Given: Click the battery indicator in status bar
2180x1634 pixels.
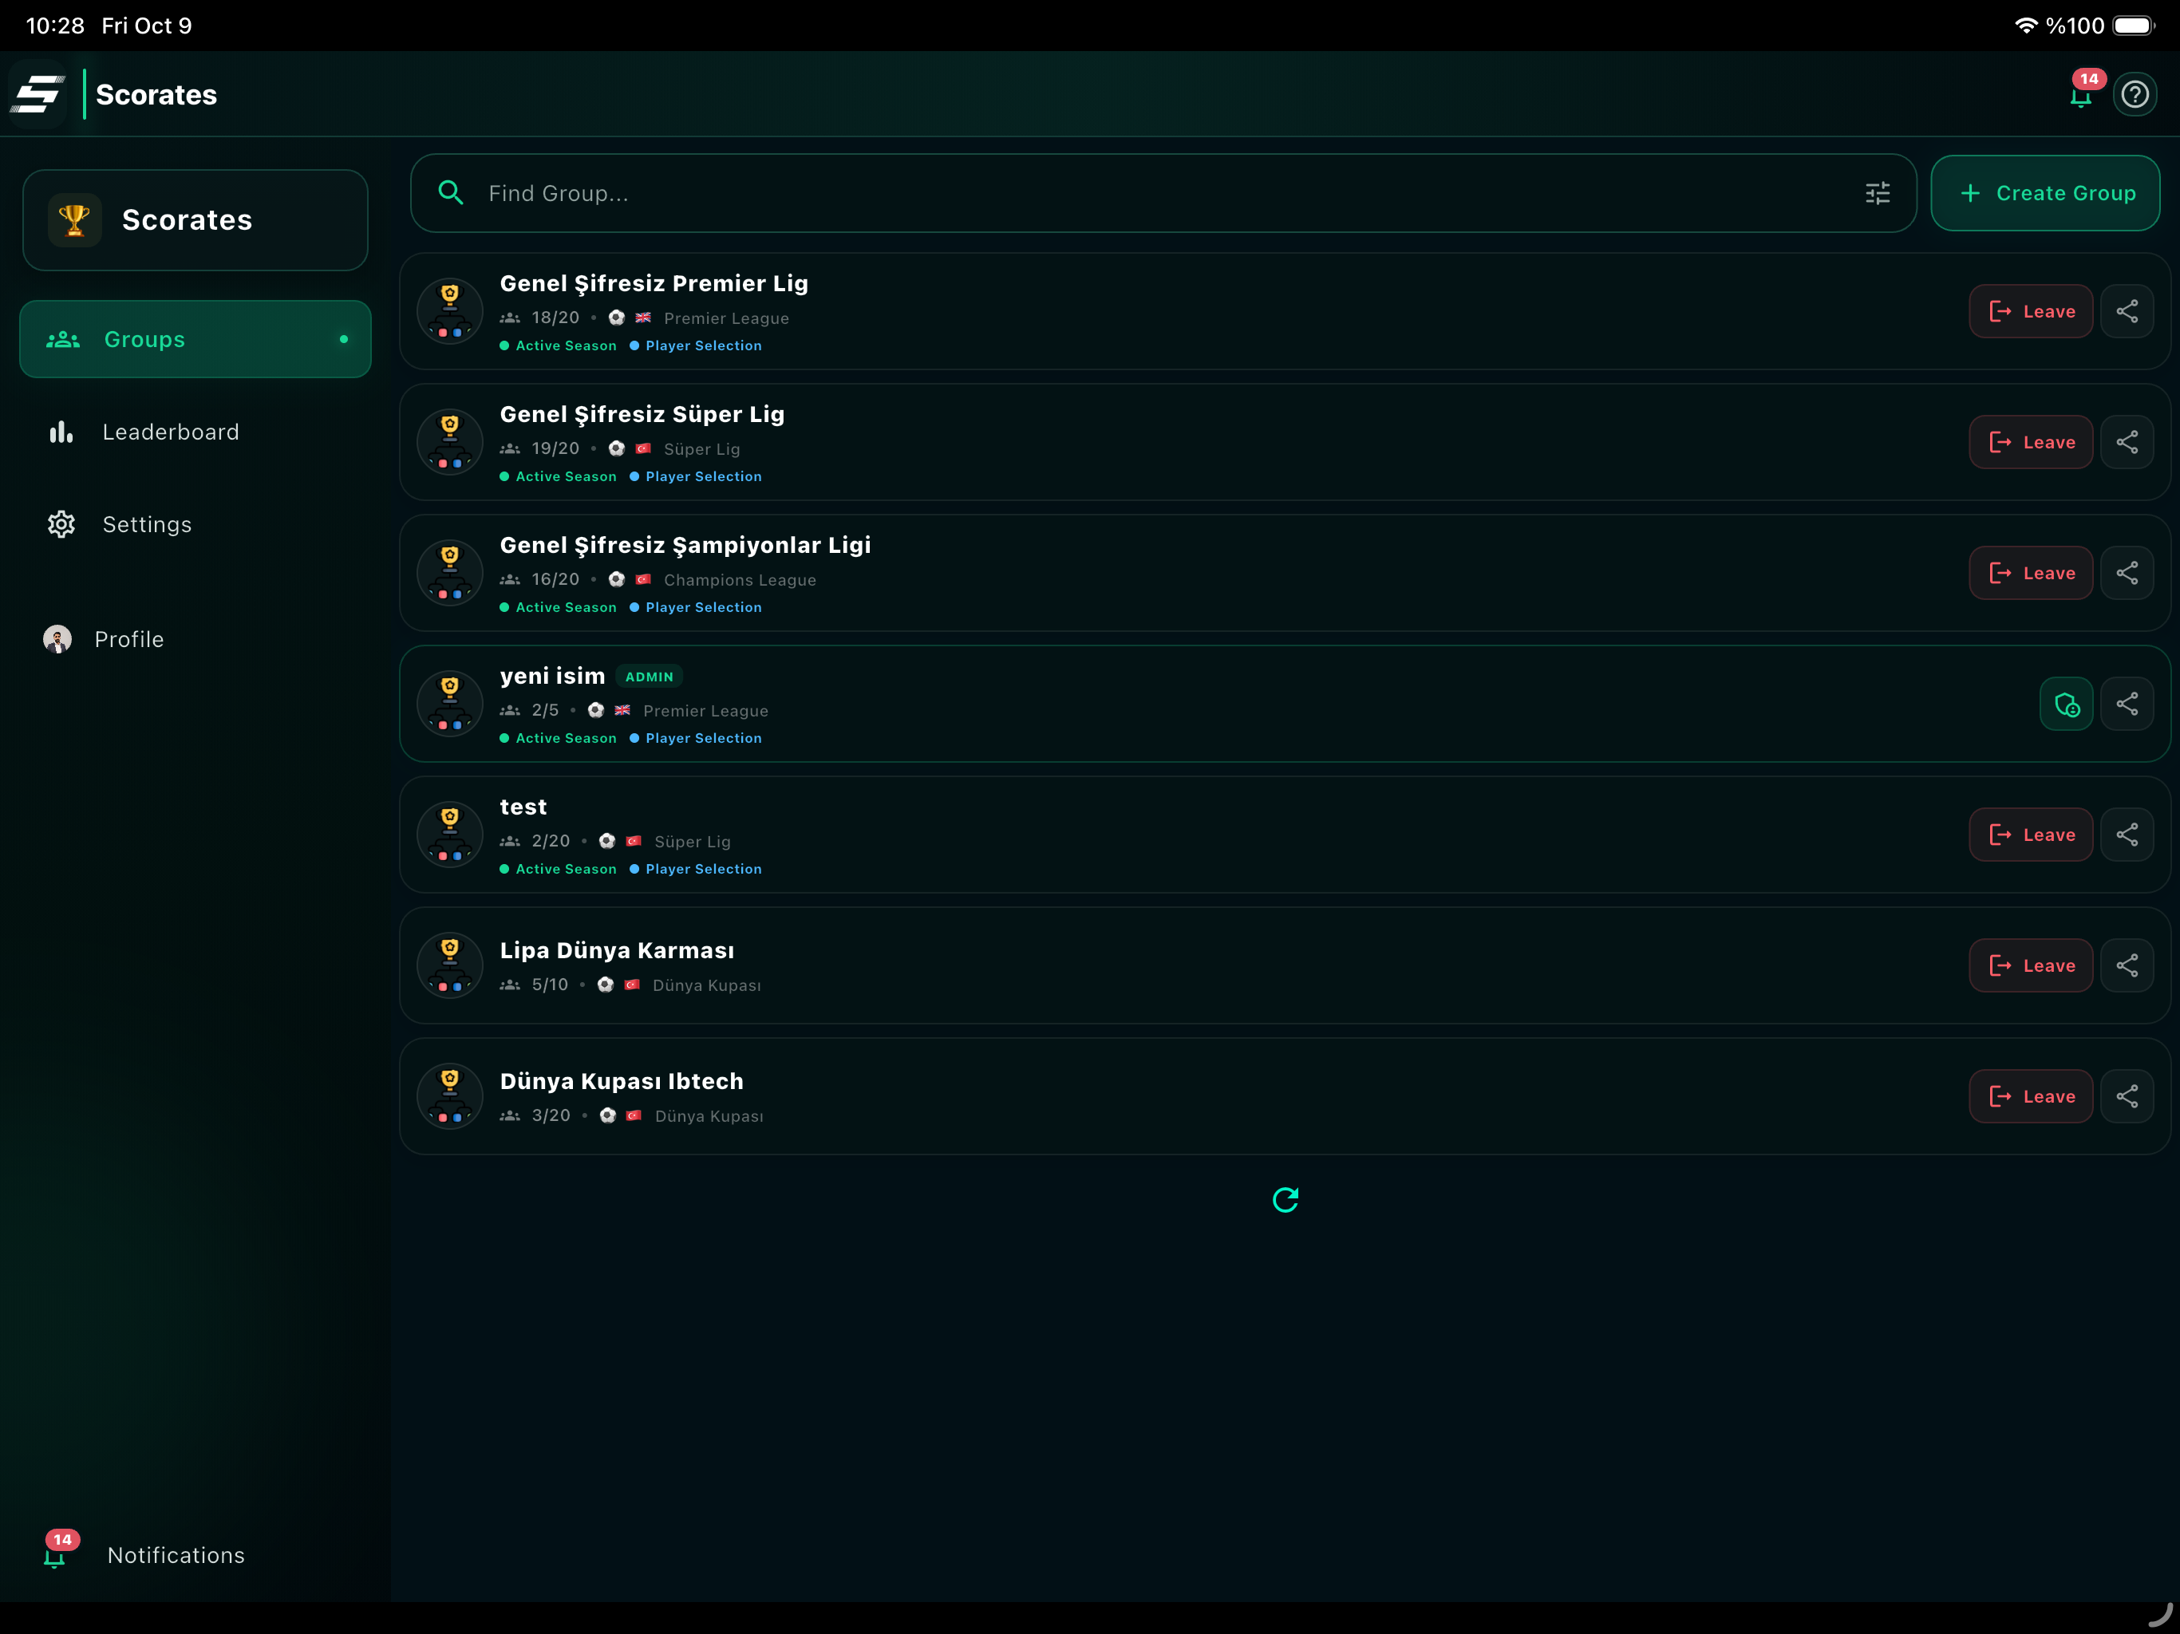Looking at the screenshot, I should [2134, 26].
